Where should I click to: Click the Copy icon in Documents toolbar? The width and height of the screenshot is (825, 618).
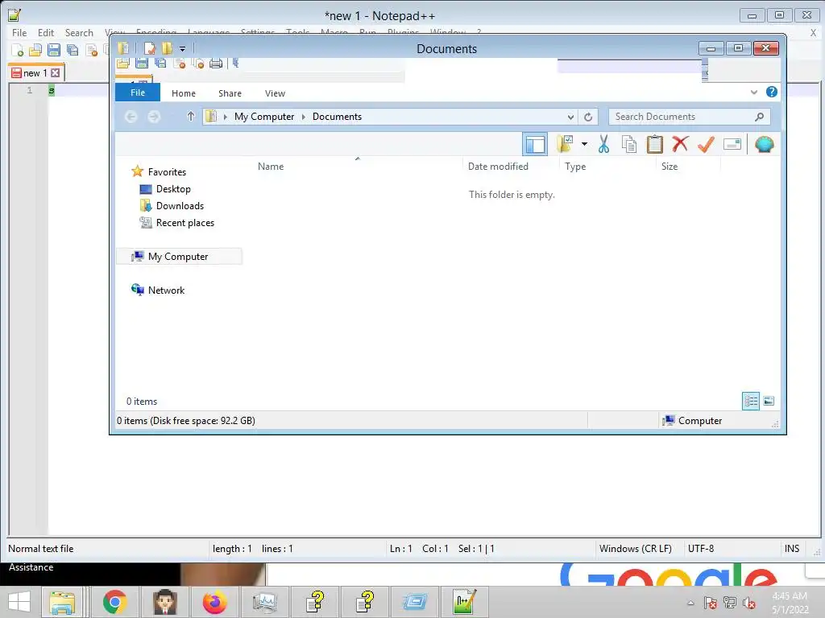tap(628, 144)
